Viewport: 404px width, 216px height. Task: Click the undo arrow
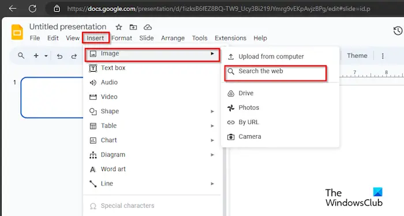(x=60, y=56)
